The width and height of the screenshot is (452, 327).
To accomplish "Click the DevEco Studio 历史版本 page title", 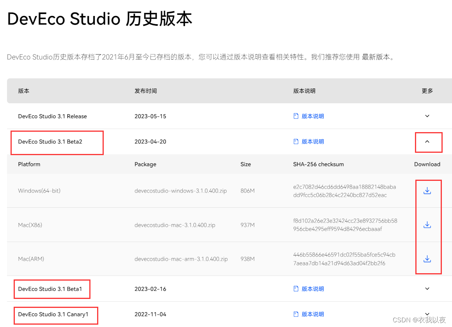I will 100,19.
